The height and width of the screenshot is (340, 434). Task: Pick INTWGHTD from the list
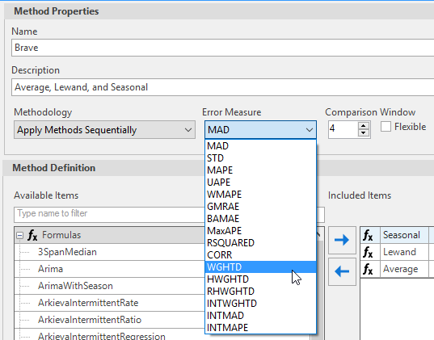[260, 304]
